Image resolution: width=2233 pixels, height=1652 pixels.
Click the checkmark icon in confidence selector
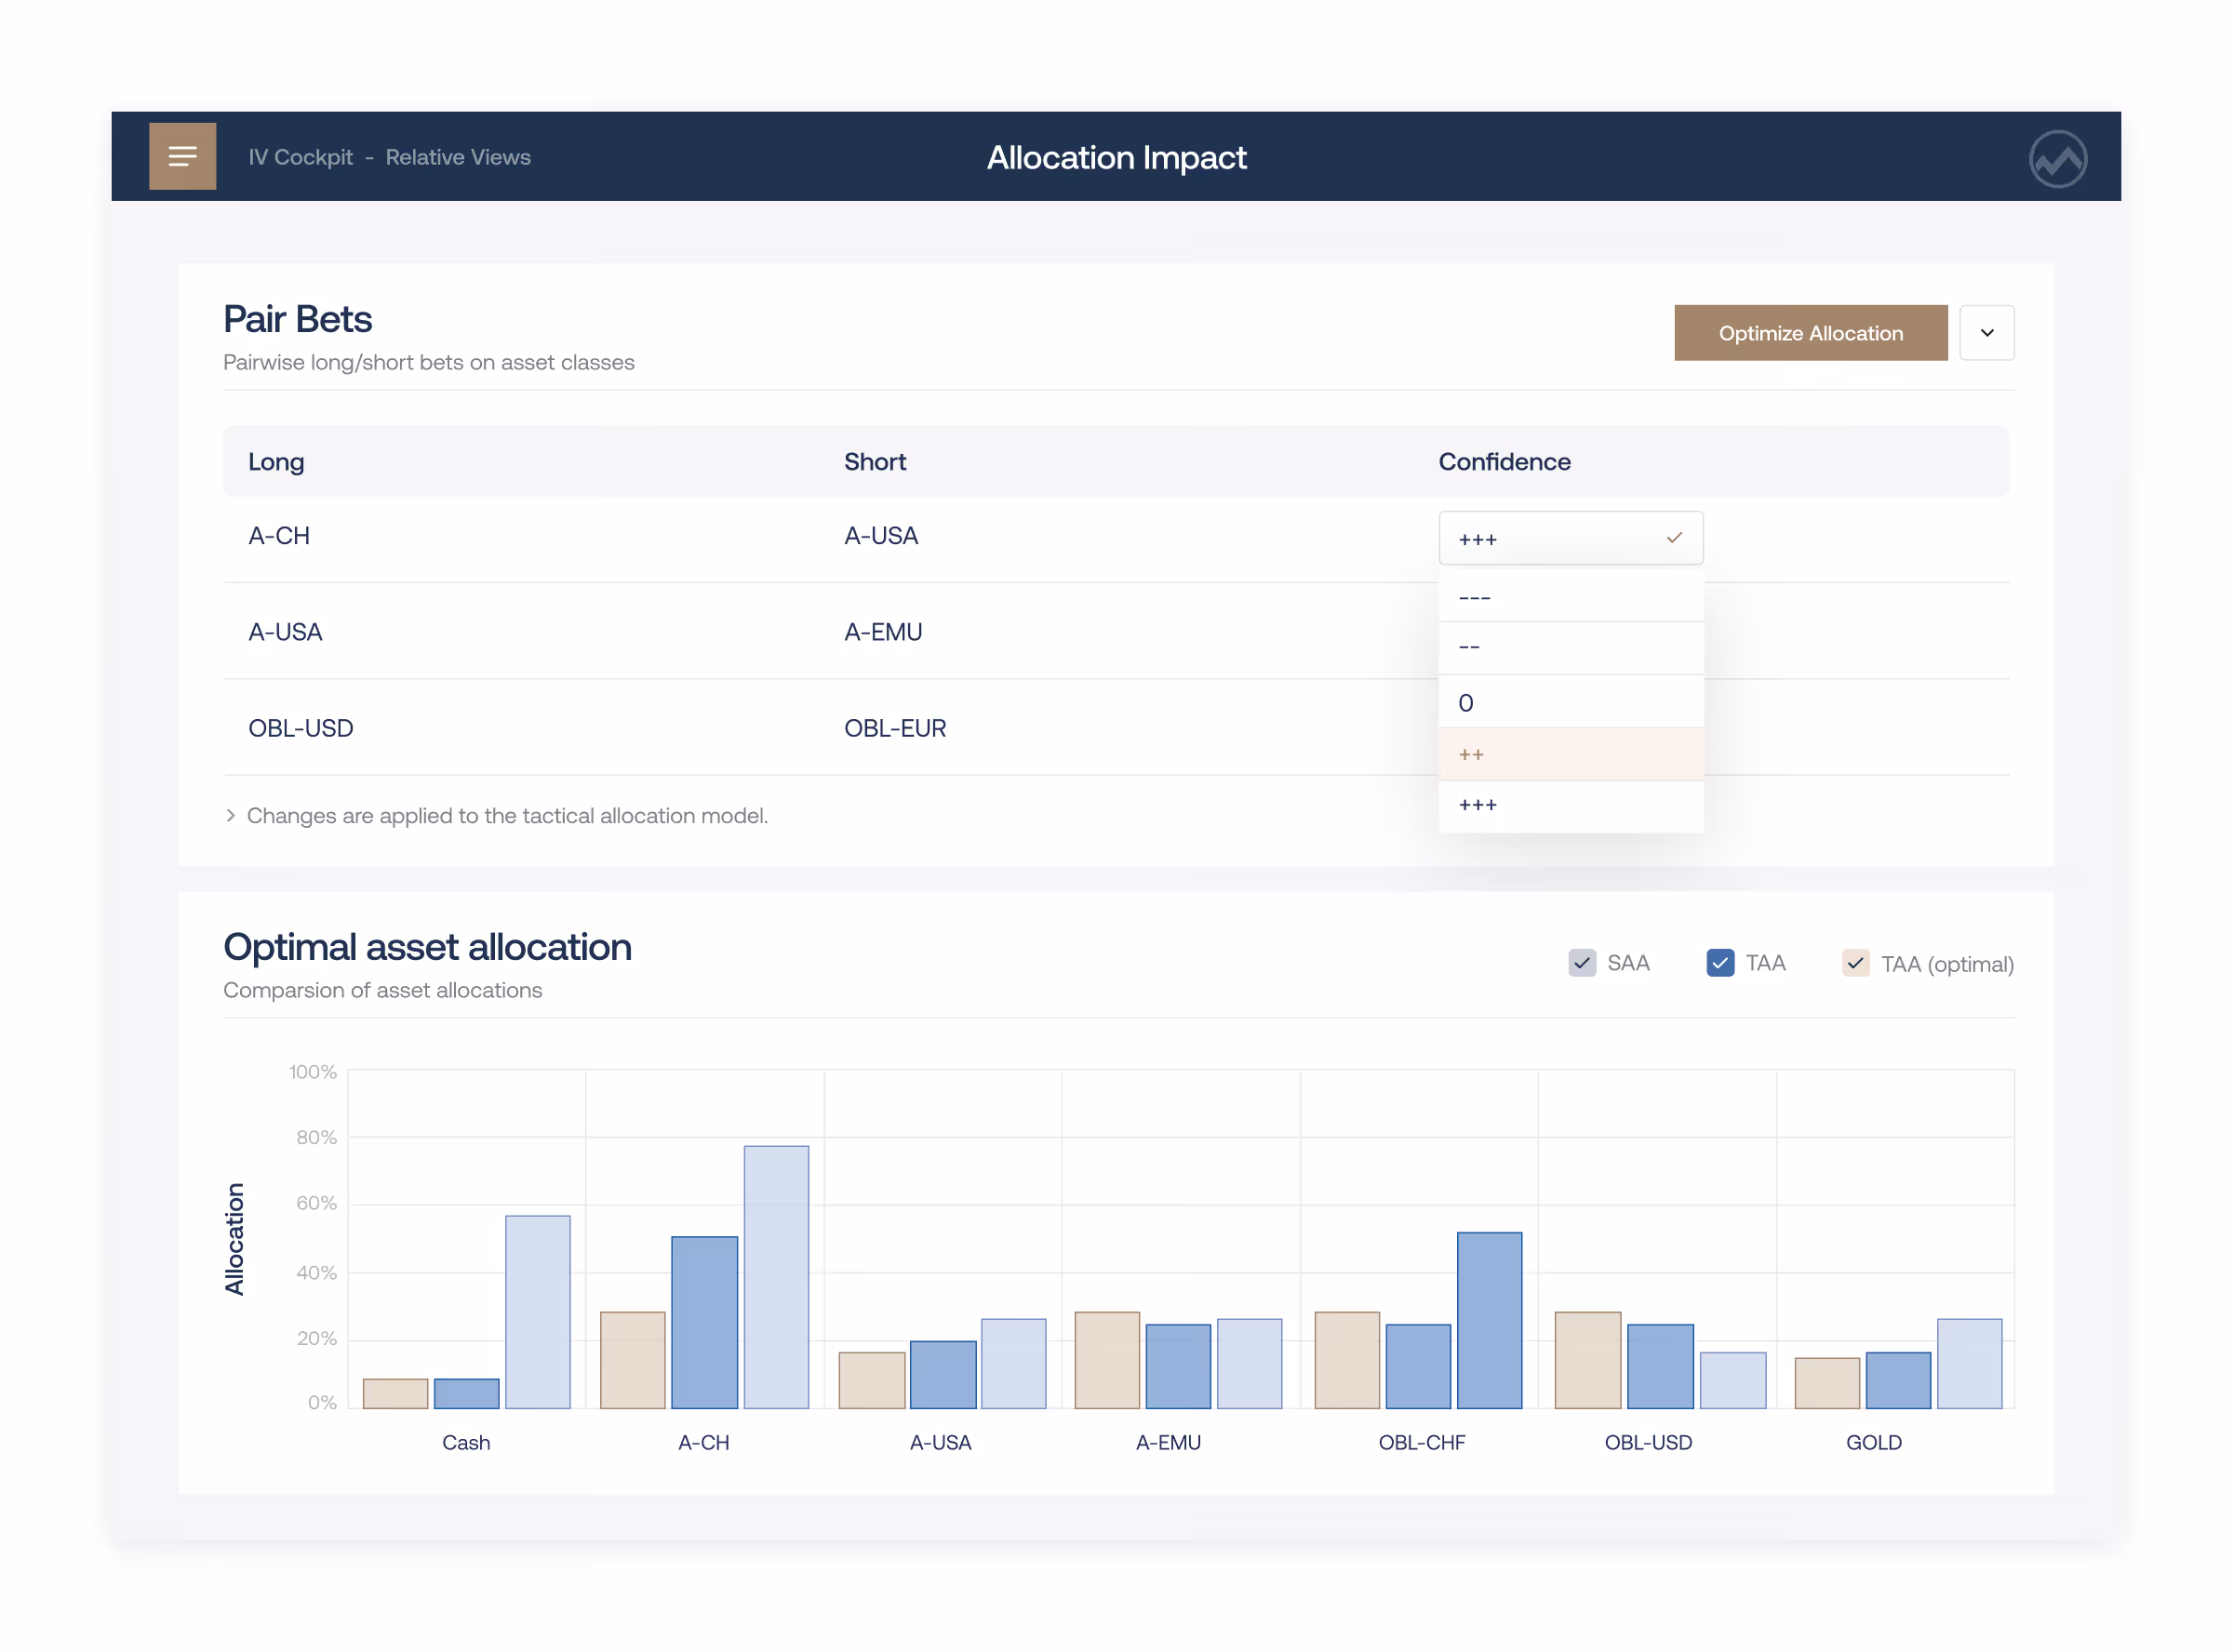(x=1673, y=538)
